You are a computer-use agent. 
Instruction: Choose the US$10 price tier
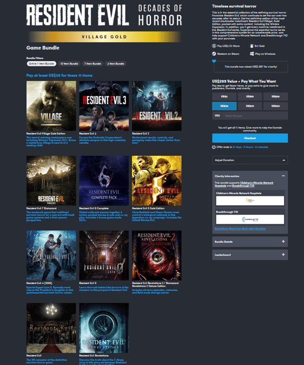250,96
